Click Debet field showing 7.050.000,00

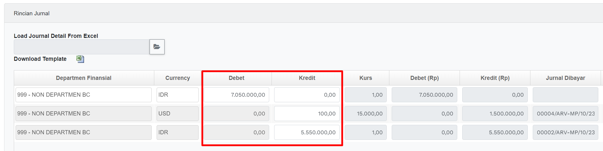(236, 95)
